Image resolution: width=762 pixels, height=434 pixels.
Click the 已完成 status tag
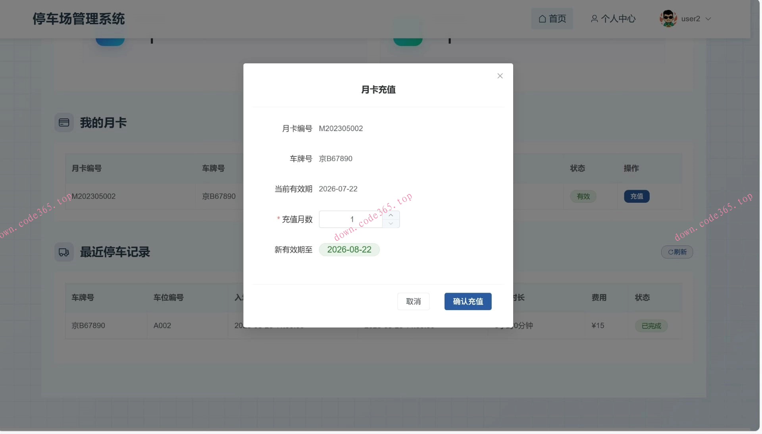[651, 325]
